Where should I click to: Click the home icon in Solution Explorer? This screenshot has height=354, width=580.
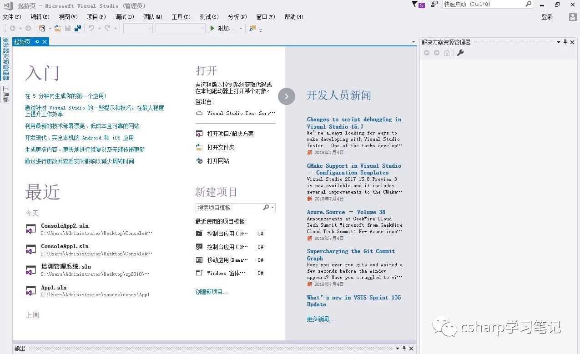click(447, 53)
